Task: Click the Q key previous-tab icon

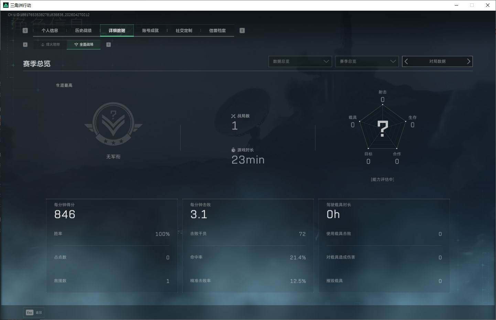Action: pos(25,31)
